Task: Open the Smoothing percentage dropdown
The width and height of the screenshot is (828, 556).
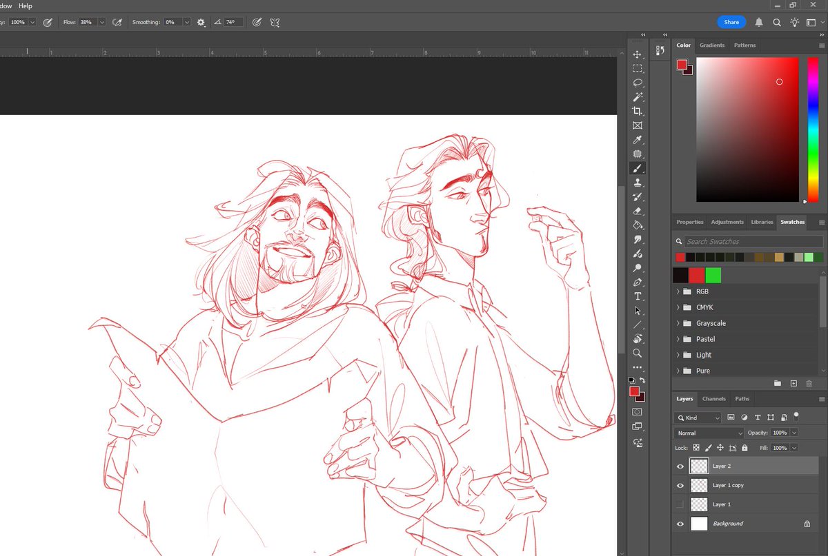Action: click(x=187, y=22)
